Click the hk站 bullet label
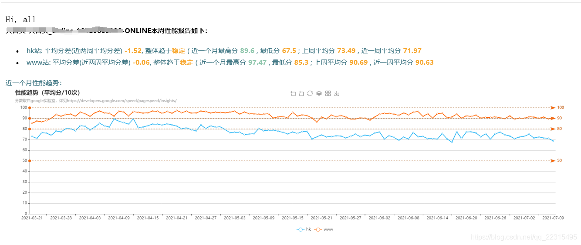 coord(34,51)
